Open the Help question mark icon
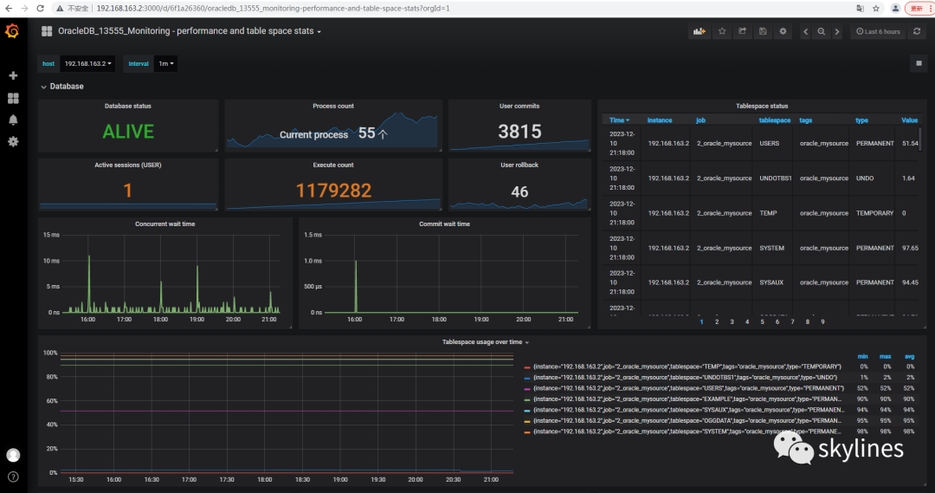Image resolution: width=935 pixels, height=493 pixels. point(13,477)
